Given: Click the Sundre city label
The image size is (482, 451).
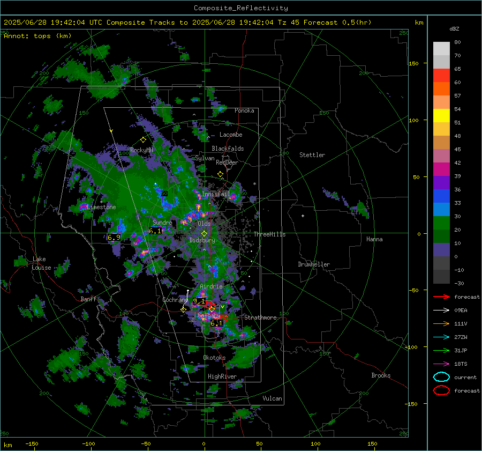Looking at the screenshot, I should (162, 222).
